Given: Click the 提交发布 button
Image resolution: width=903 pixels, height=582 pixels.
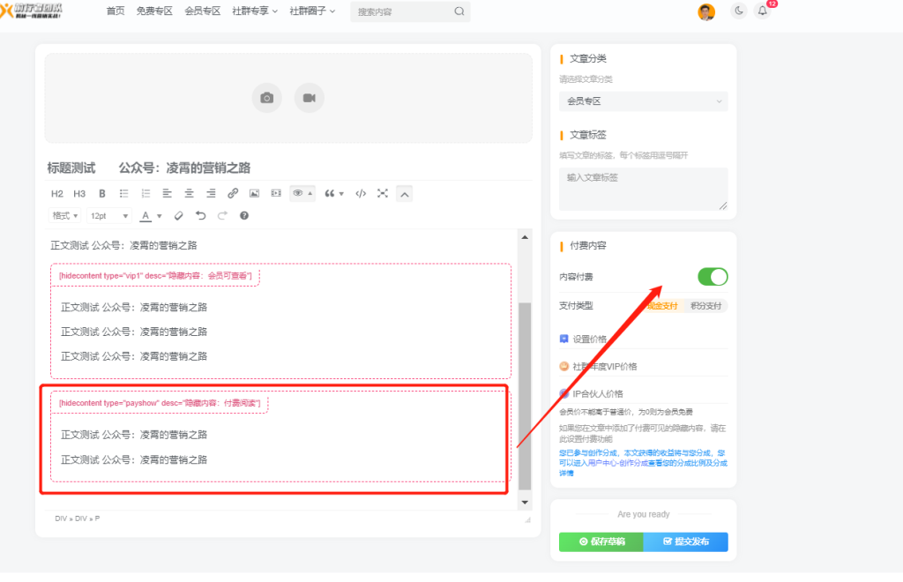Looking at the screenshot, I should pos(685,541).
